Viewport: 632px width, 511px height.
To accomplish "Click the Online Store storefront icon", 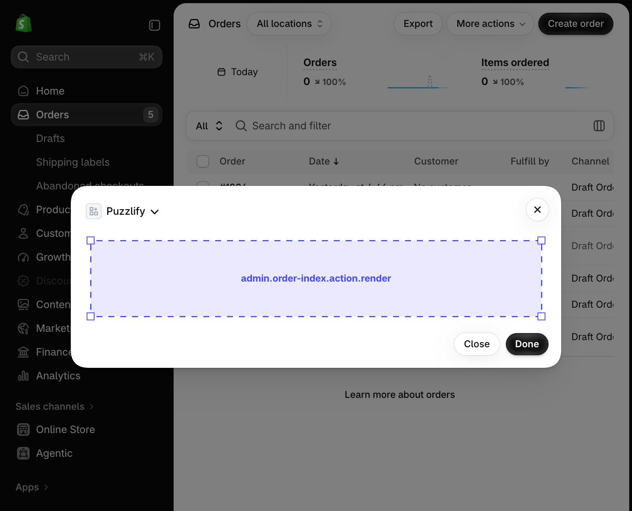I will [x=23, y=430].
